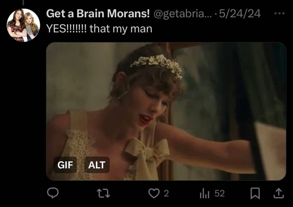
Task: Open view analytics bar chart icon
Action: click(x=204, y=193)
